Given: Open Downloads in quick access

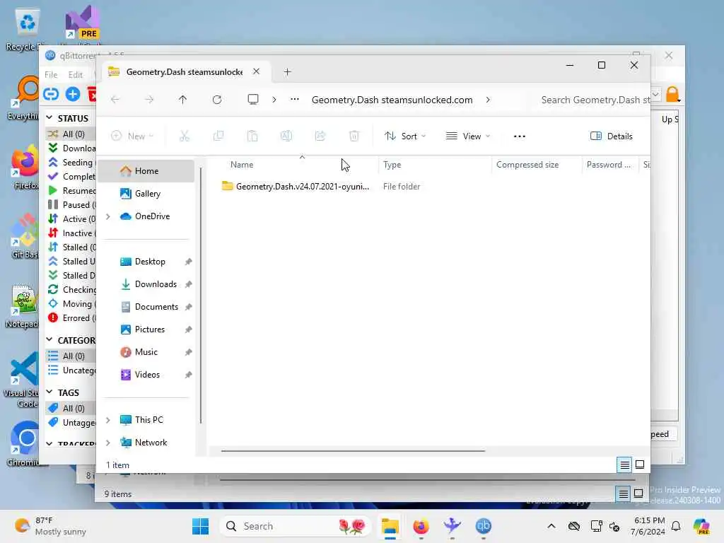Looking at the screenshot, I should click(x=147, y=284).
